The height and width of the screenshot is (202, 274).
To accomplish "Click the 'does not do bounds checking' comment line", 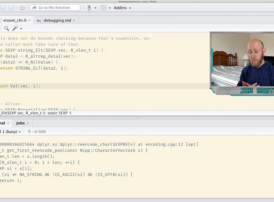I will click(x=75, y=38).
